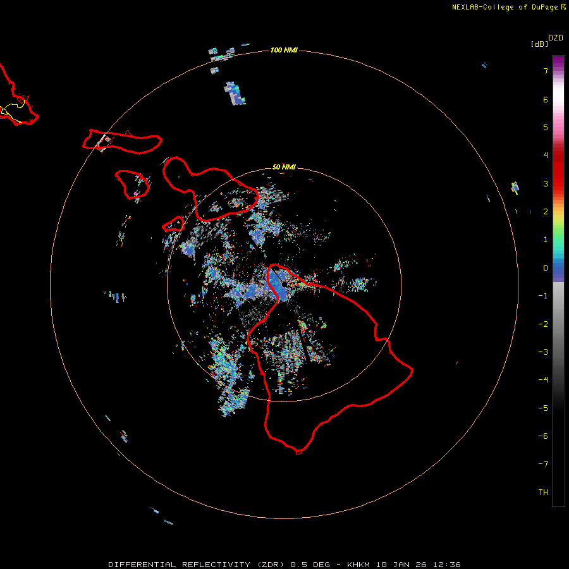This screenshot has width=569, height=569.
Task: Click the 5 value on the color scale
Action: tap(546, 127)
